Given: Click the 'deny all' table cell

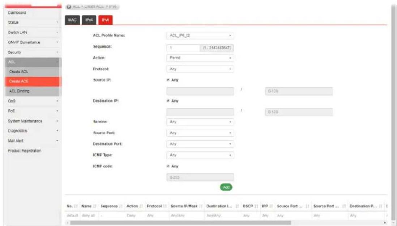Looking at the screenshot, I should click(88, 216).
